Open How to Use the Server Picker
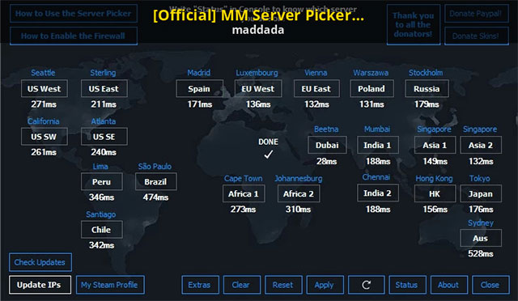518x301 pixels. (74, 14)
